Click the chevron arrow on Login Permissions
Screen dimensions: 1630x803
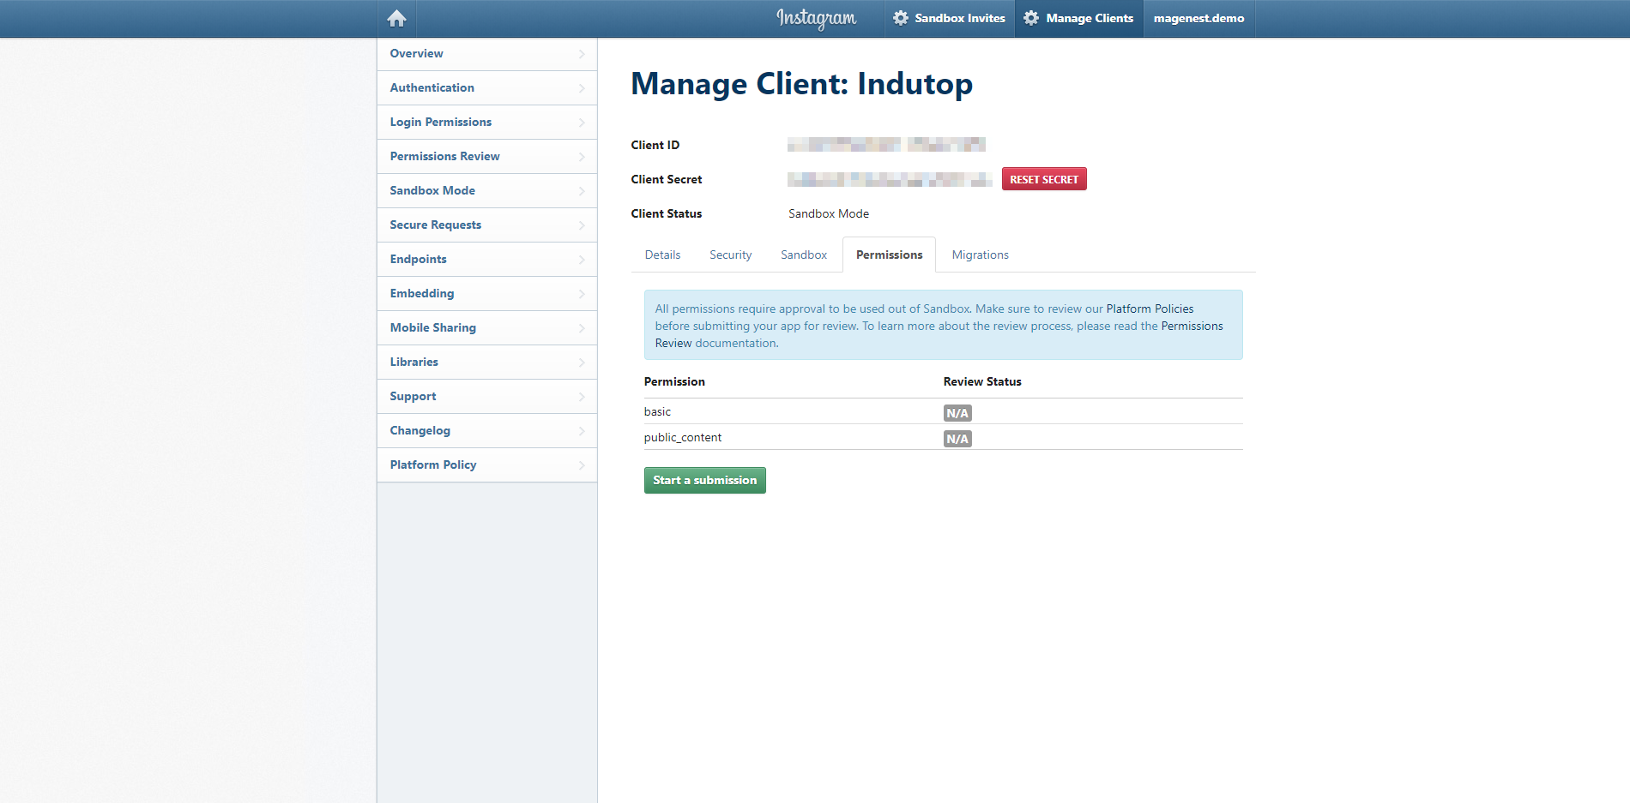[x=582, y=123]
